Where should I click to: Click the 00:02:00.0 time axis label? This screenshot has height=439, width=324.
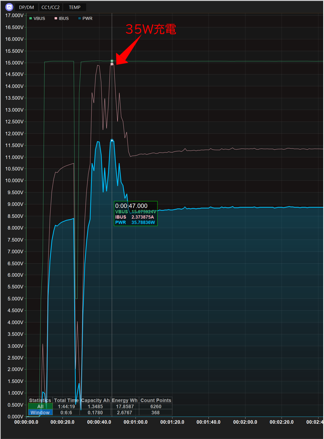[x=245, y=422]
